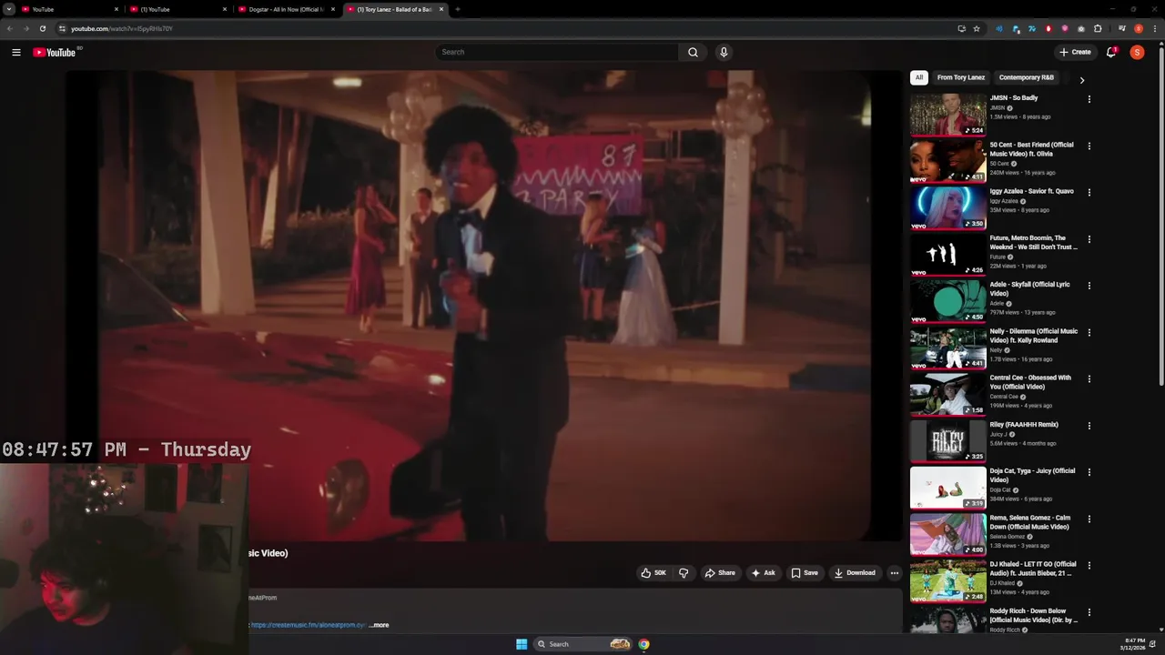The height and width of the screenshot is (655, 1165).
Task: Open the createmusic.fm/aloneatprom link
Action: pos(308,625)
